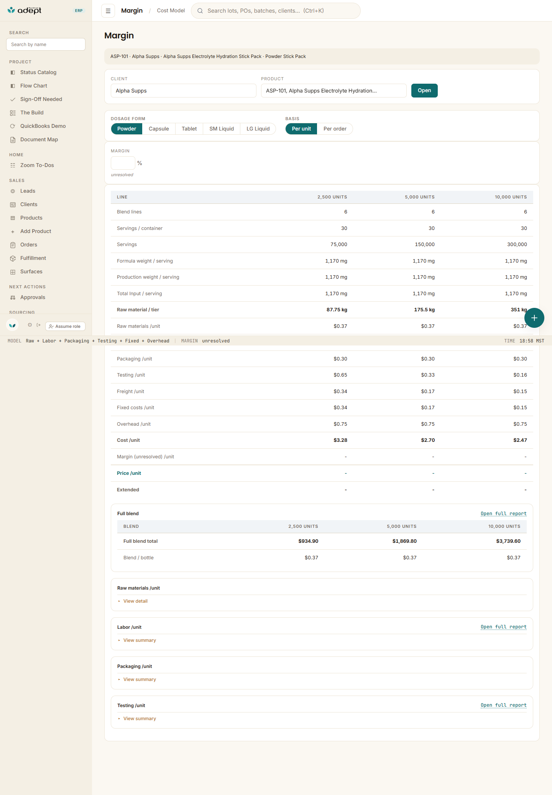Image resolution: width=552 pixels, height=795 pixels.
Task: Click the Fulfillment box icon
Action: click(13, 258)
